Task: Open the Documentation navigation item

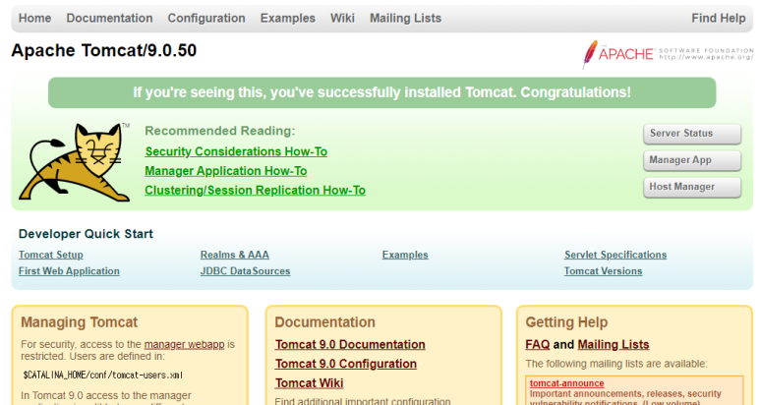Action: (x=109, y=19)
